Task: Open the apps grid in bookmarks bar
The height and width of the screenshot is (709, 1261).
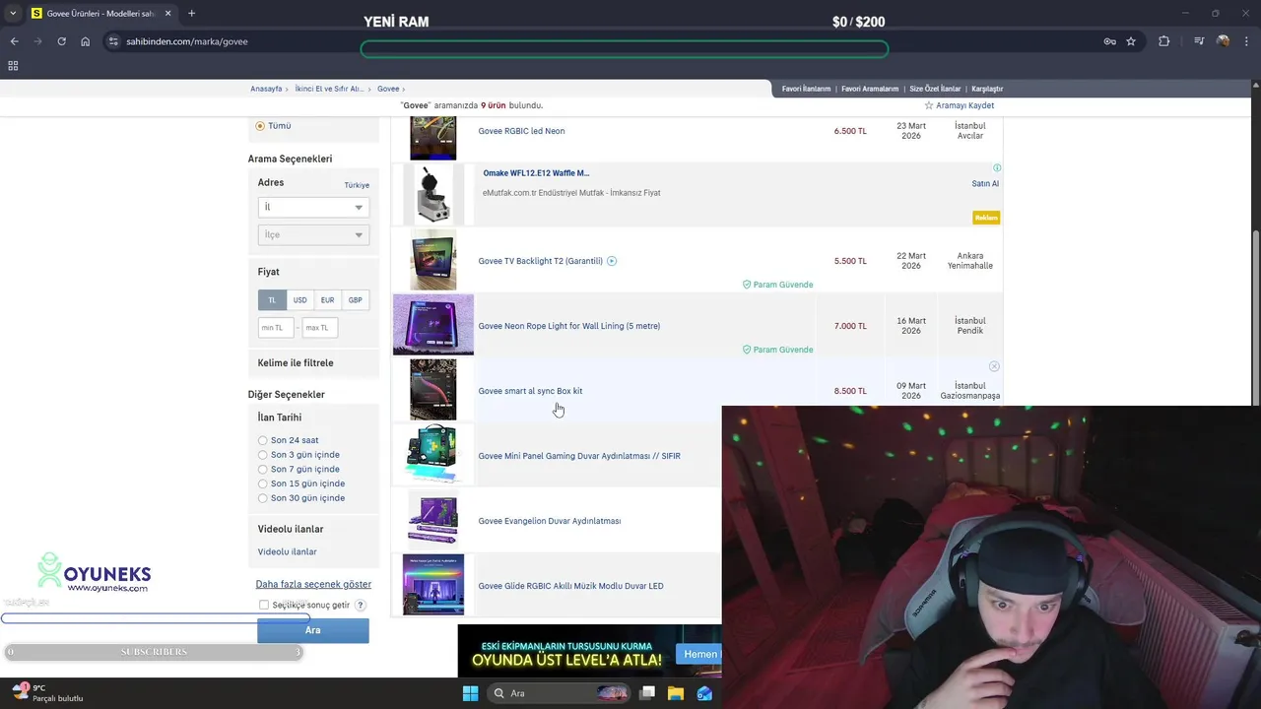Action: (13, 66)
